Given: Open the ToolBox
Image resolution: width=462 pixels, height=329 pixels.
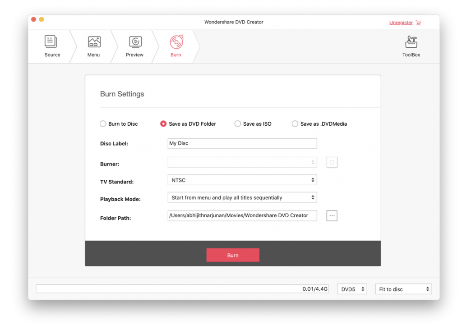Looking at the screenshot, I should click(x=411, y=46).
